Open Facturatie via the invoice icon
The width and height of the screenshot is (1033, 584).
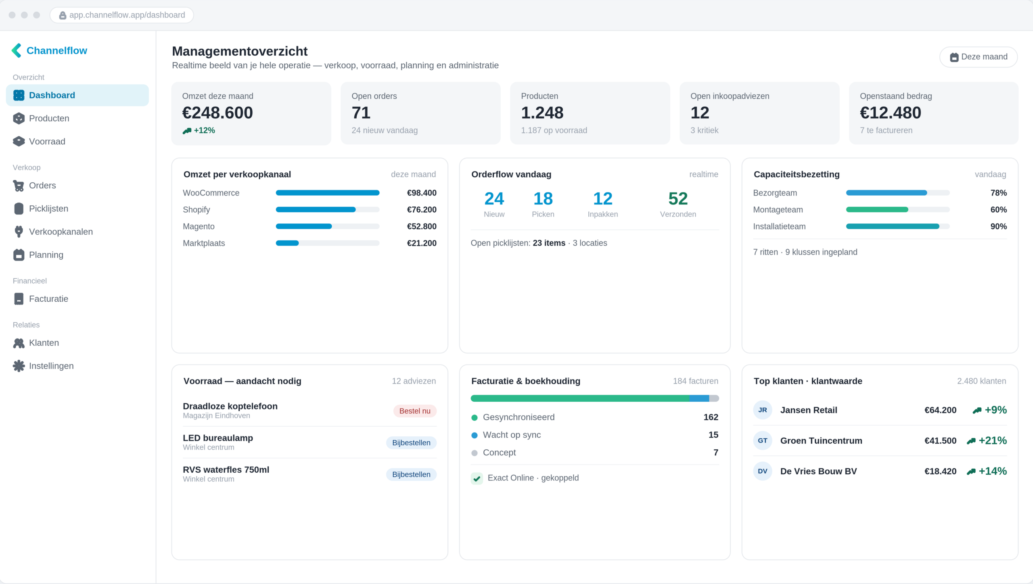coord(19,299)
